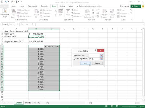The image size is (145, 108).
Task: Click the Refresh All icon
Action: 36,11
